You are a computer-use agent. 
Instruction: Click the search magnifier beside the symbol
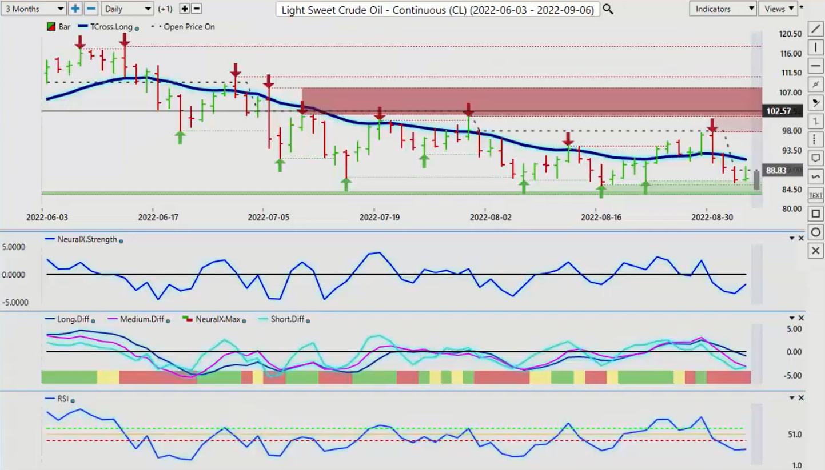click(608, 9)
